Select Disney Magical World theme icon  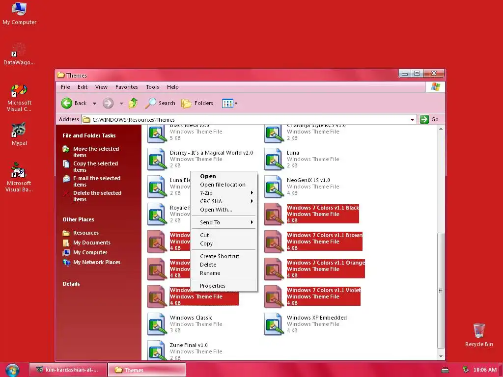point(157,159)
